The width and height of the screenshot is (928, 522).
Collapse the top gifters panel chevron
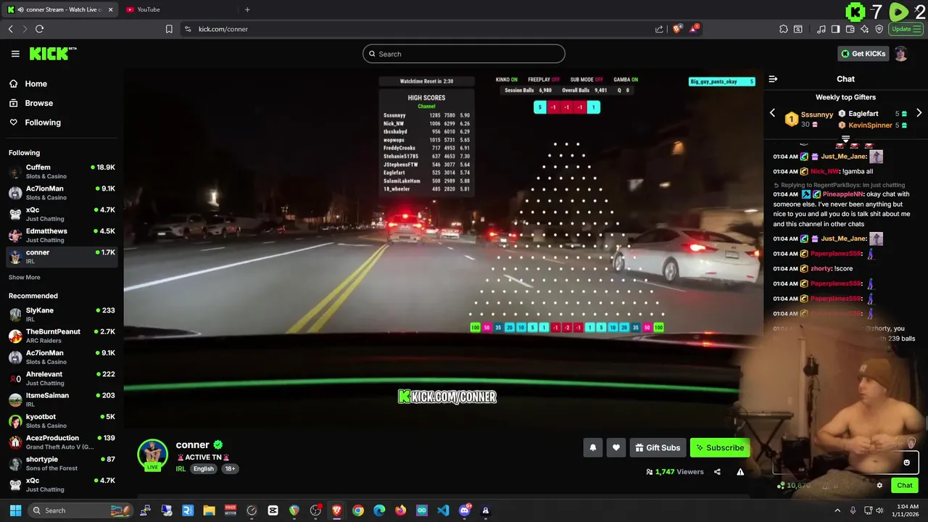pos(845,139)
